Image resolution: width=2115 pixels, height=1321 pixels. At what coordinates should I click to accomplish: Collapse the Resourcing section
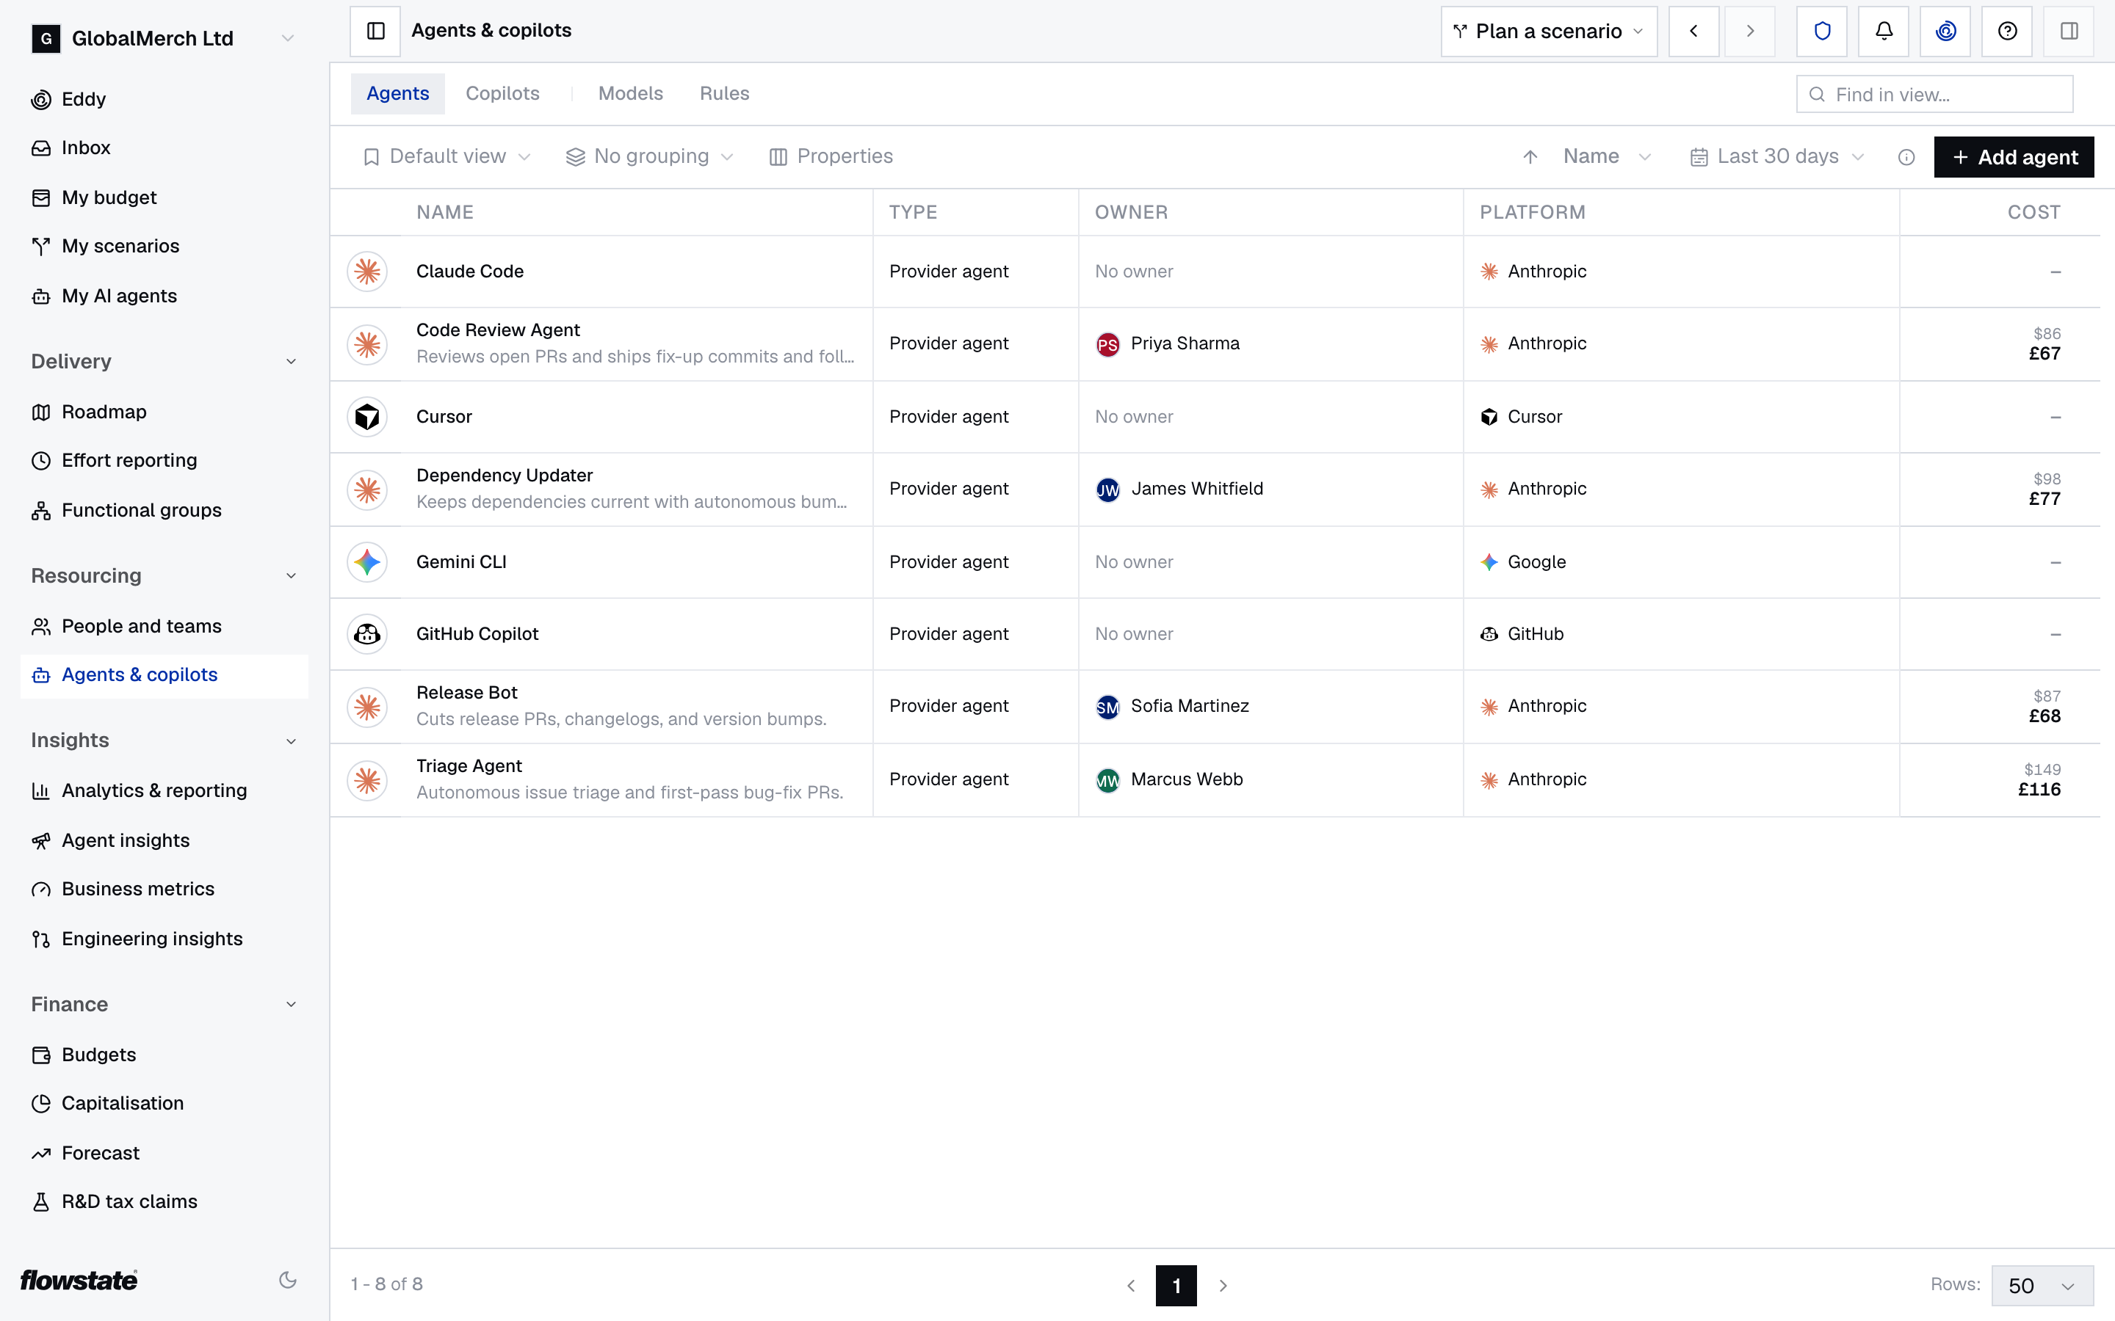click(x=291, y=576)
